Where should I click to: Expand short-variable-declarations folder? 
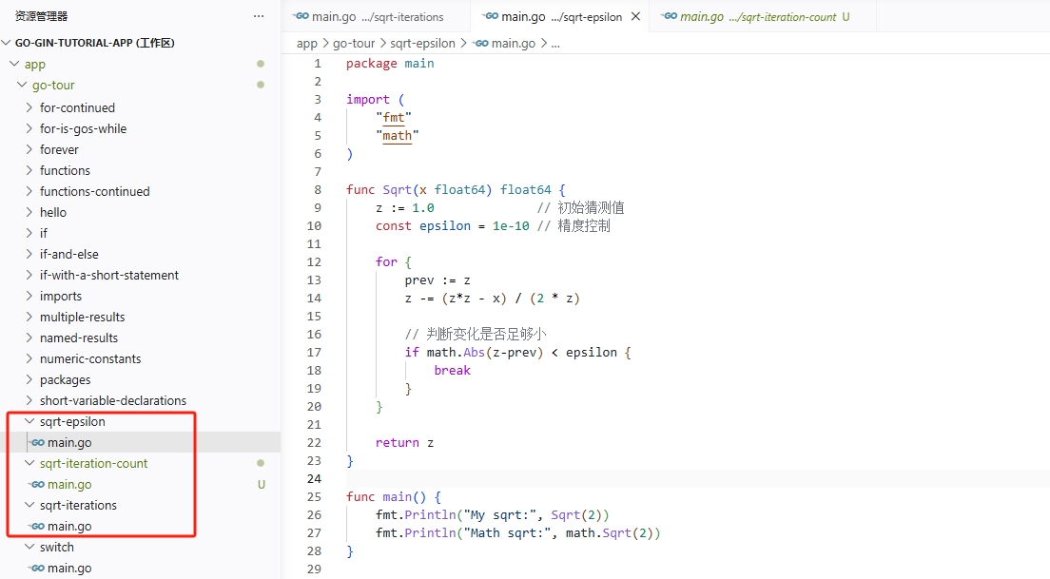point(29,400)
